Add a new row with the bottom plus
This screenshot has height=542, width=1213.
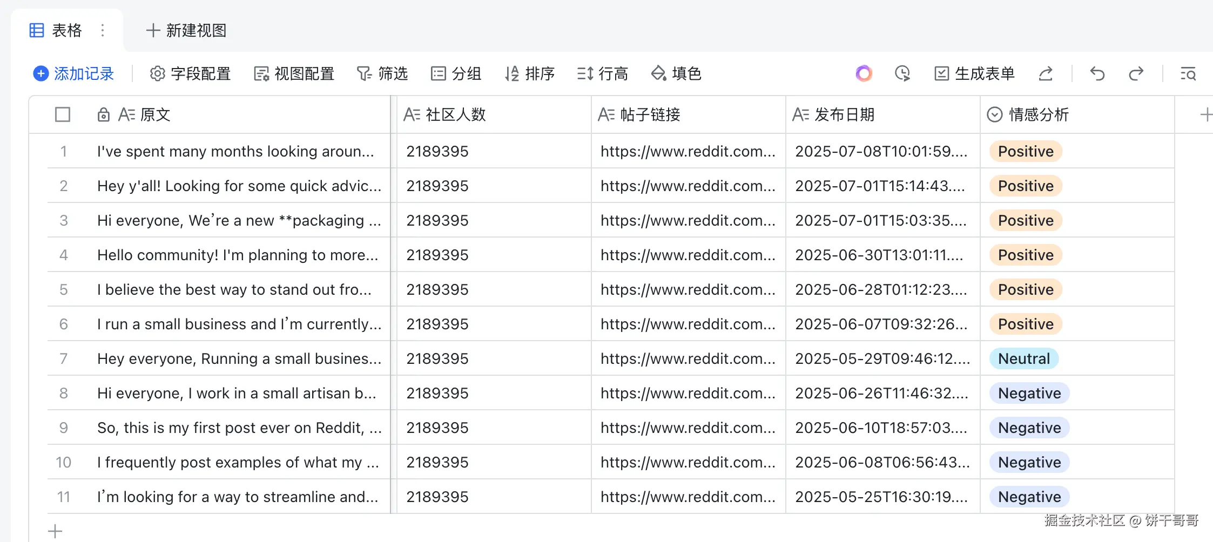point(55,531)
